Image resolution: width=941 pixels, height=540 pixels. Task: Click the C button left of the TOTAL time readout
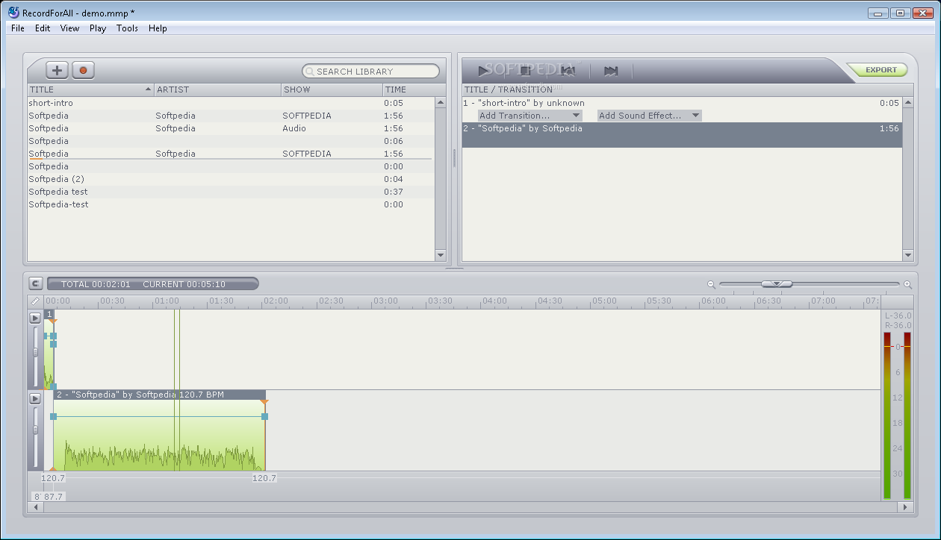(36, 283)
